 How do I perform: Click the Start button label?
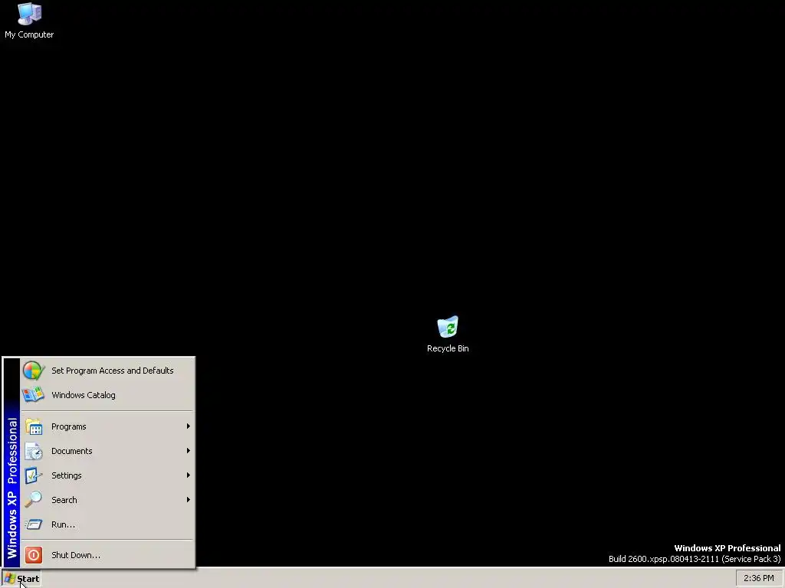tap(28, 579)
